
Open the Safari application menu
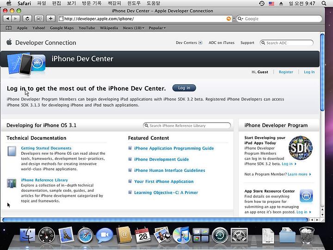coord(24,3)
